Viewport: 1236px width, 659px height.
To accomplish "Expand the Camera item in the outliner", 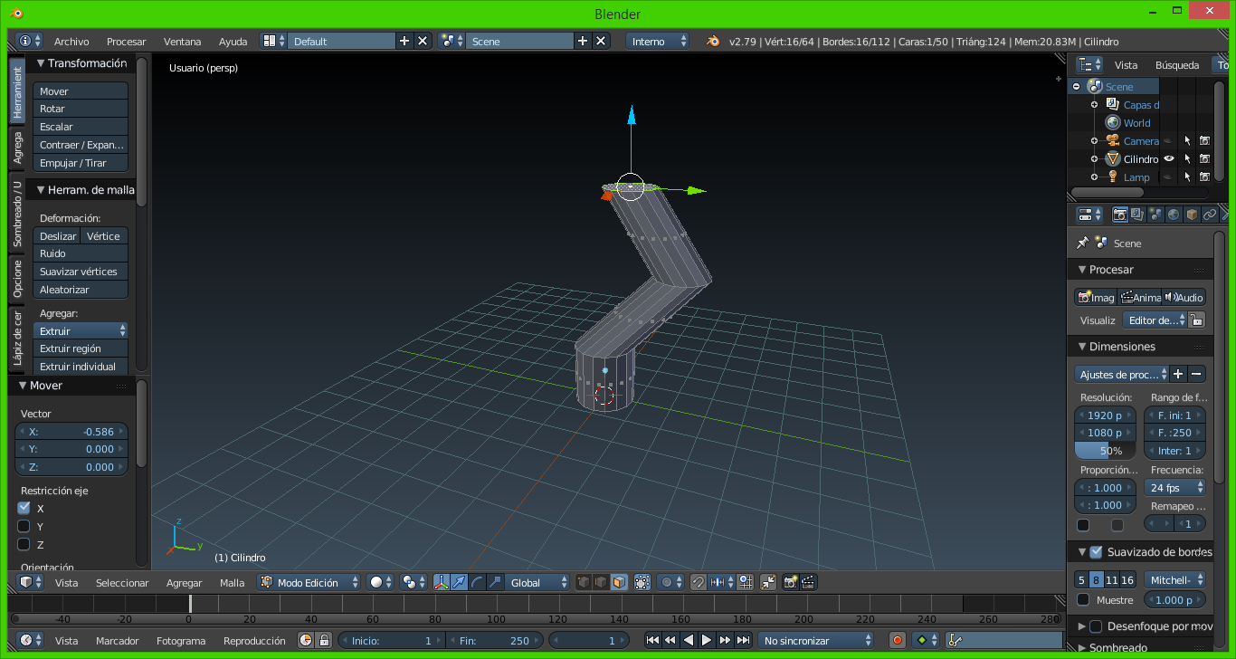I will (x=1094, y=141).
